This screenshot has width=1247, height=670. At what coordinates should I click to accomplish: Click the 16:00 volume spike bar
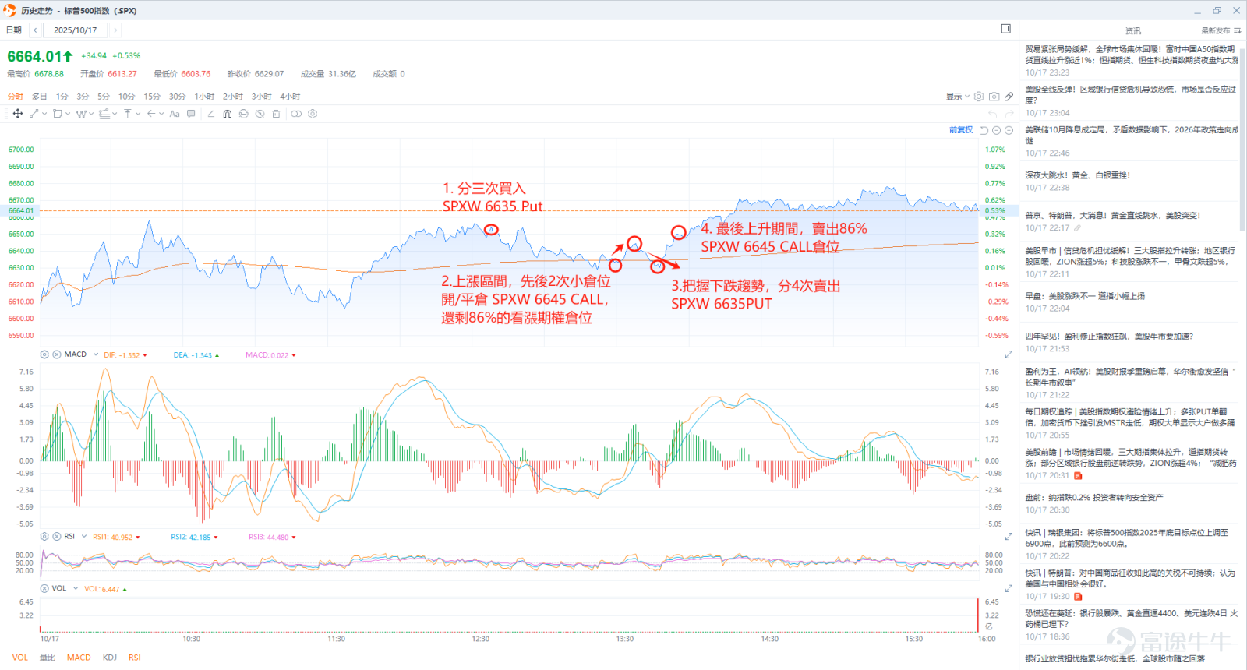tap(977, 615)
